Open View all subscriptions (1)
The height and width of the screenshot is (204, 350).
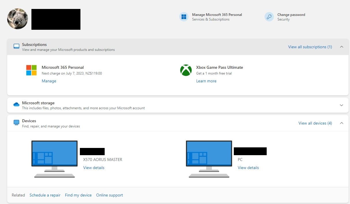[x=310, y=47]
